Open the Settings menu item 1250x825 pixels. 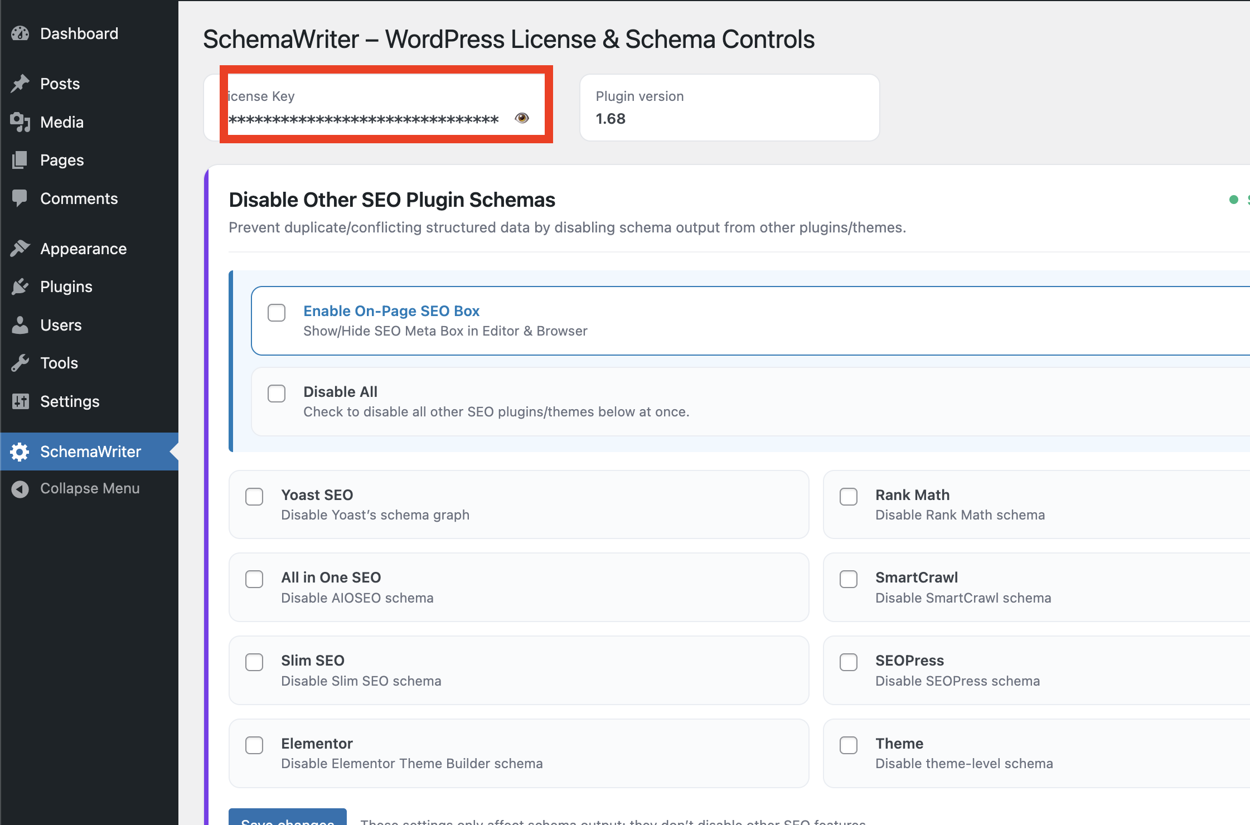click(x=70, y=401)
